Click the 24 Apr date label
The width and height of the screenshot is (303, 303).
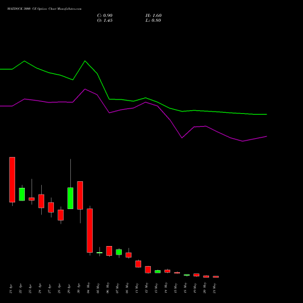[40, 288]
